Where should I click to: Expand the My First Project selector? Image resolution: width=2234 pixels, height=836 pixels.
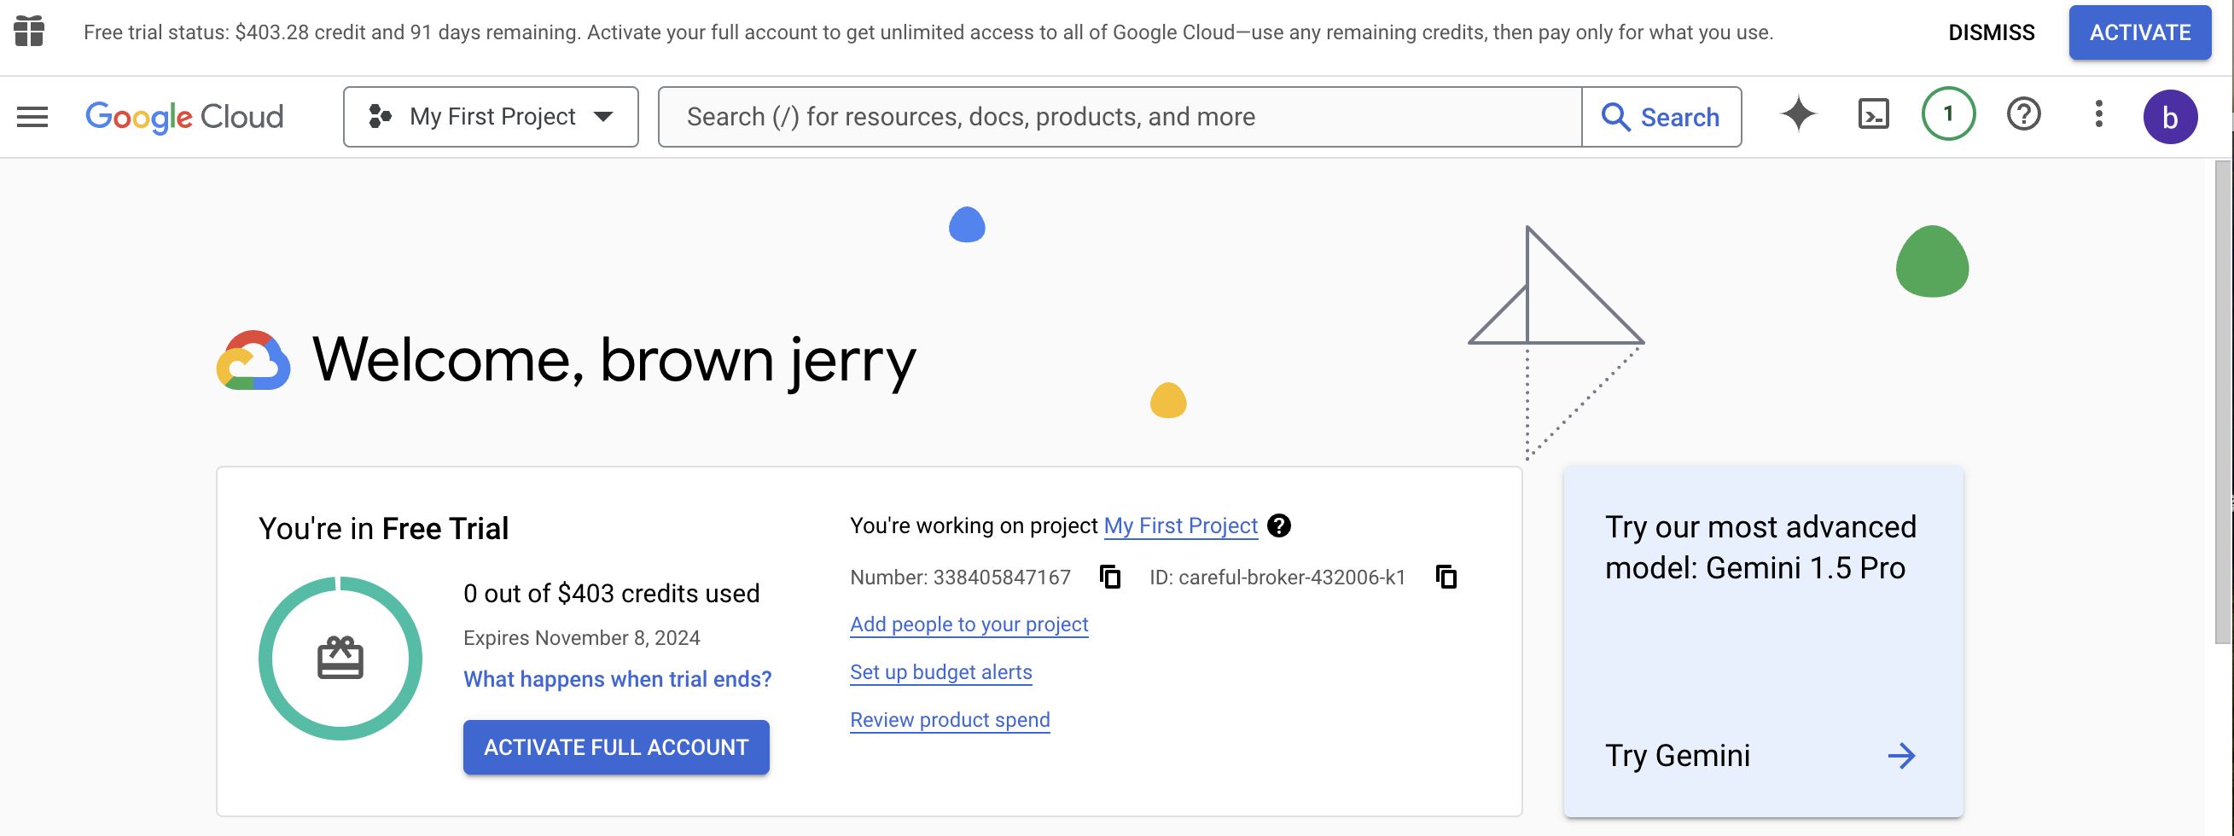coord(491,116)
